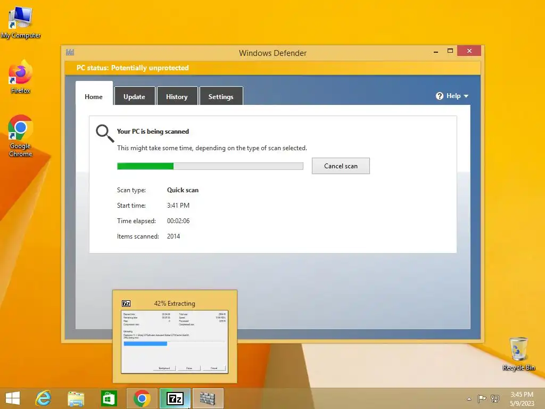Screen dimensions: 545x409
Task: Click the blue extraction progress bar in the 7-Zip preview
Action: tap(145, 343)
